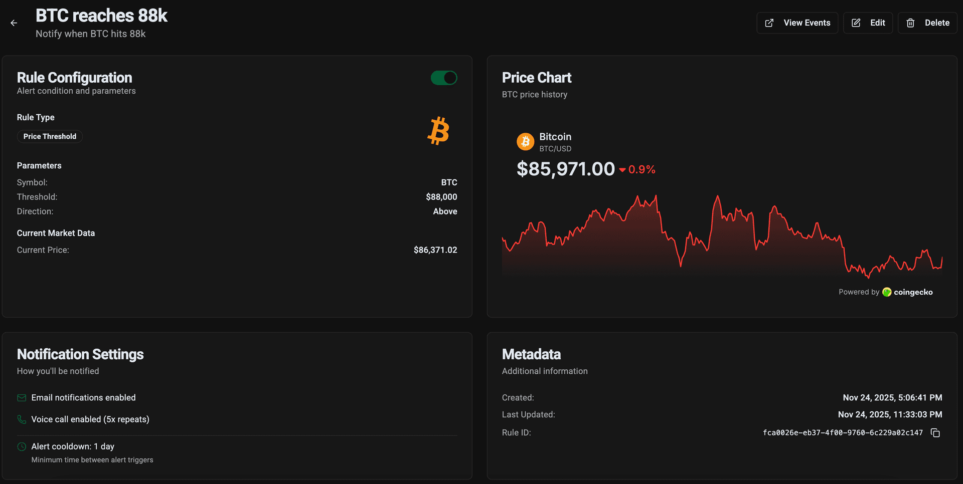Copy the Rule ID to clipboard

tap(935, 433)
